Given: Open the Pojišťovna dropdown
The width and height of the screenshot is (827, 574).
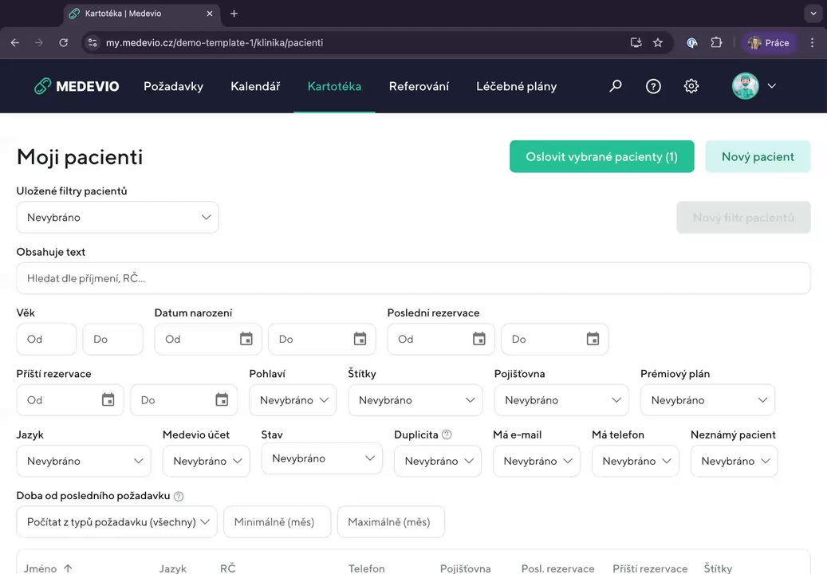Looking at the screenshot, I should click(561, 400).
